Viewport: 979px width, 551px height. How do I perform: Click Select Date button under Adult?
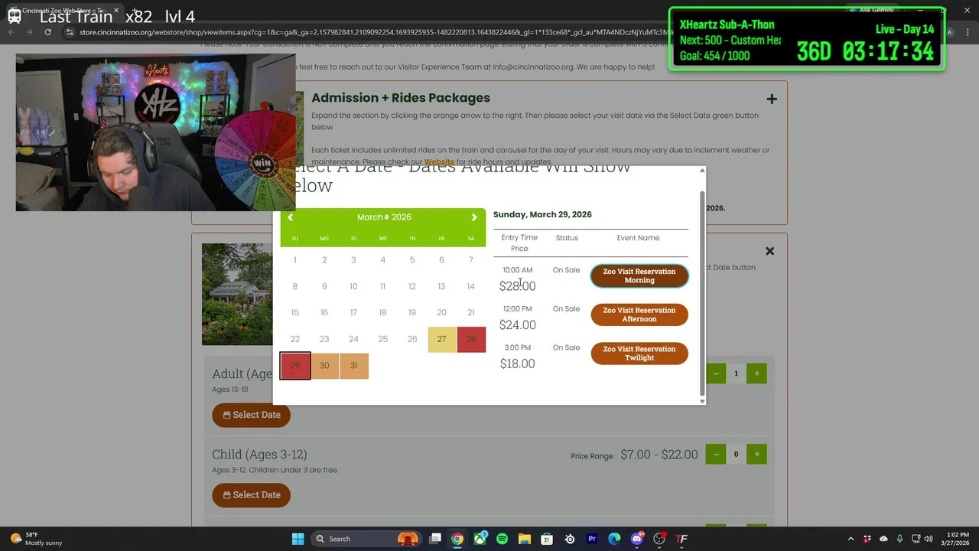click(251, 415)
